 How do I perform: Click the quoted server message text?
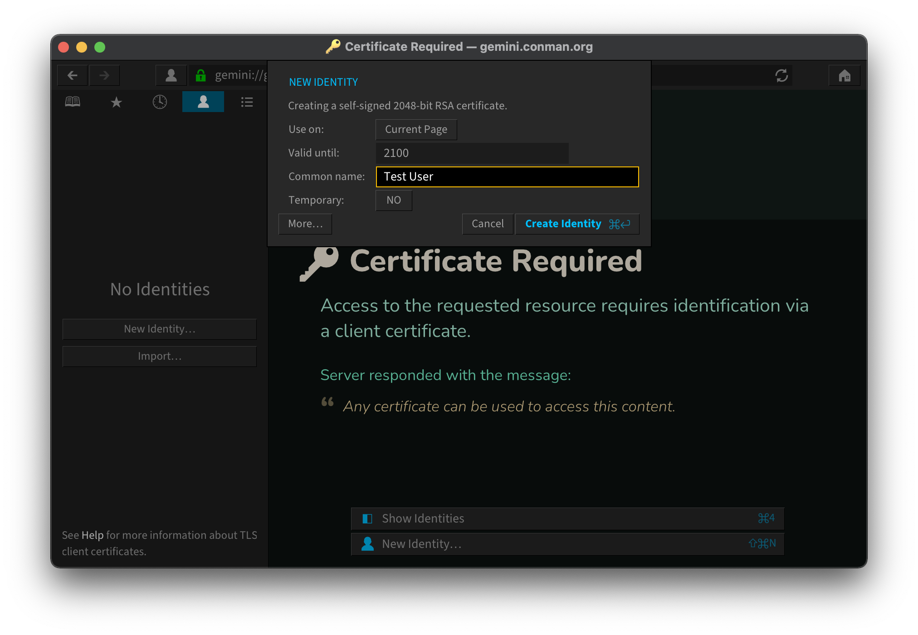tap(509, 406)
